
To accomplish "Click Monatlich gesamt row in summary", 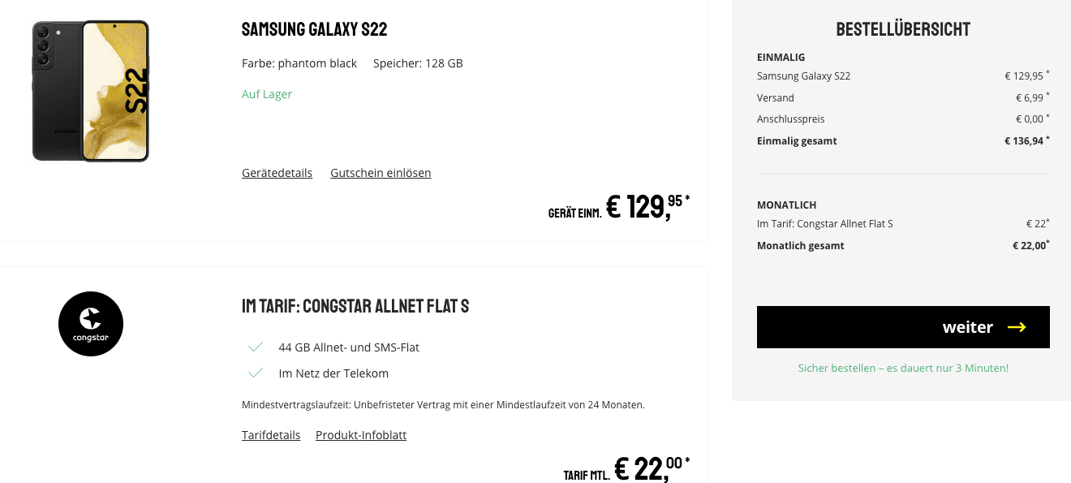I will pos(903,245).
